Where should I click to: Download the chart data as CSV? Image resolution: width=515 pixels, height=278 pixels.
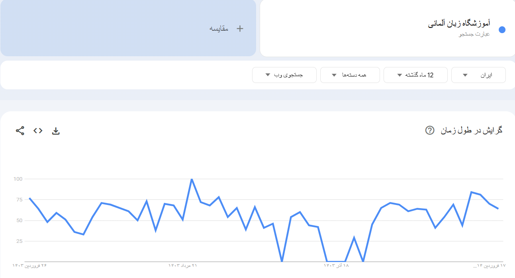[56, 131]
